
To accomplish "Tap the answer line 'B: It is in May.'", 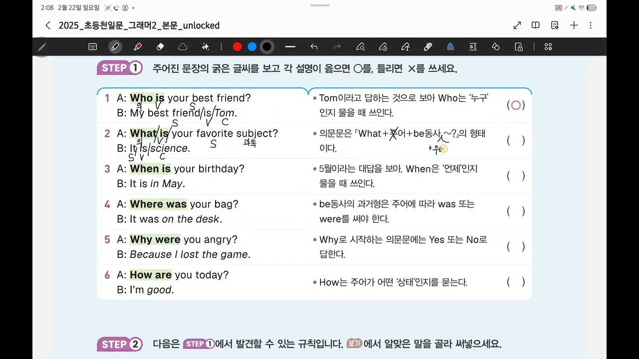I will point(151,184).
